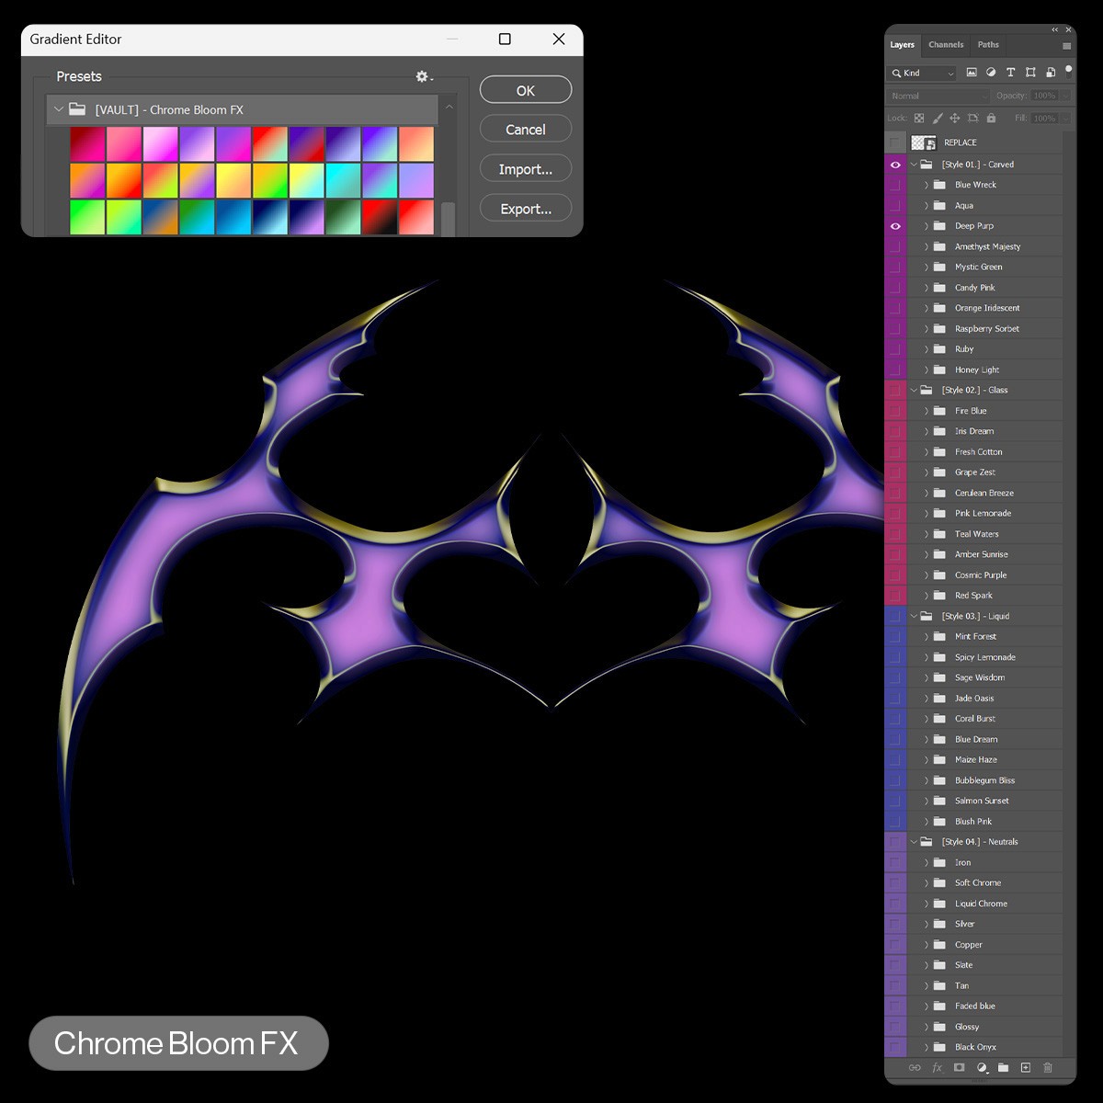Filter layers by smart object icon

1050,73
